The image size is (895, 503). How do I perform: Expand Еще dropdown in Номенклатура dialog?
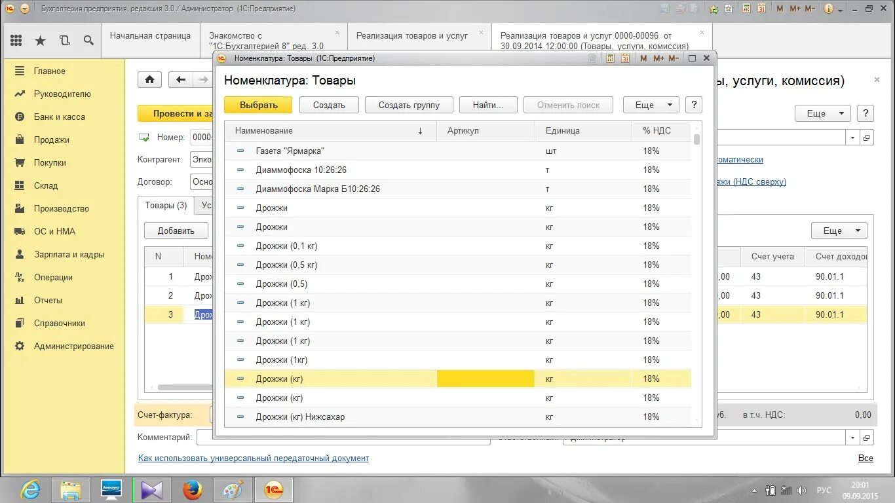tap(651, 105)
